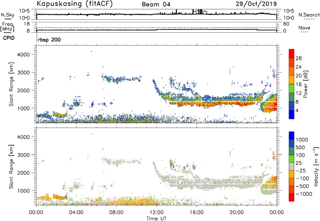Select the dark green 8-12 dB colorbar segment

coord(292,97)
